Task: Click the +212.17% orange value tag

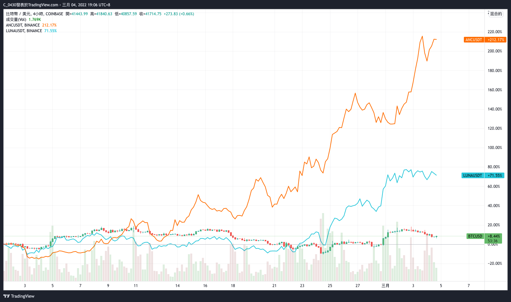Action: [x=495, y=39]
